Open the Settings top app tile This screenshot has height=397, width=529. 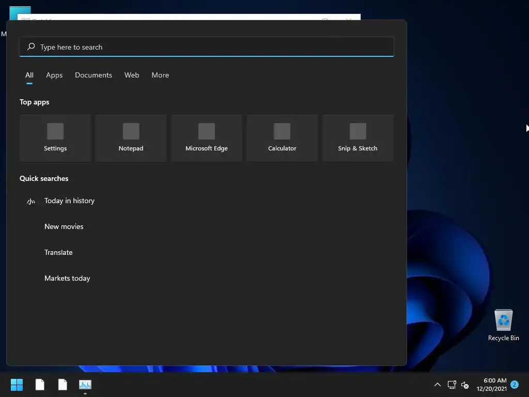pyautogui.click(x=55, y=138)
